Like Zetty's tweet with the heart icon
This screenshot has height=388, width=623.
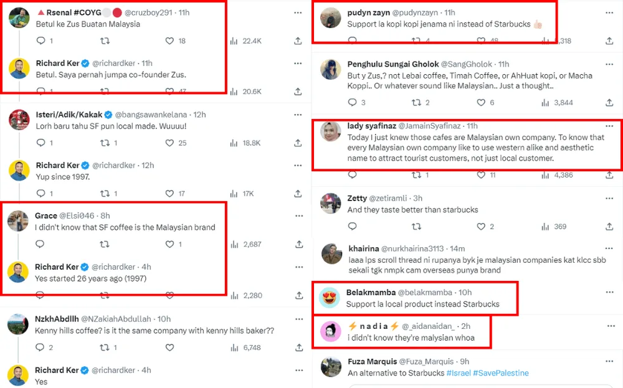[482, 227]
